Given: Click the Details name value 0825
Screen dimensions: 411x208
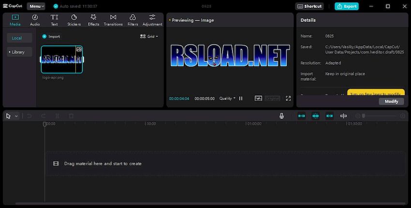Looking at the screenshot, I should [x=329, y=36].
